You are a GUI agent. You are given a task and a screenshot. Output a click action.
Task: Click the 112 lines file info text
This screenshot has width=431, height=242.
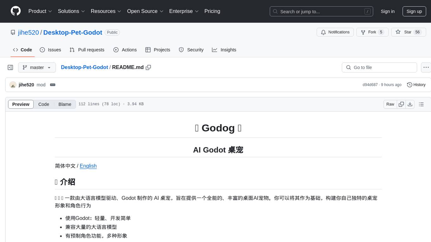[x=111, y=104]
